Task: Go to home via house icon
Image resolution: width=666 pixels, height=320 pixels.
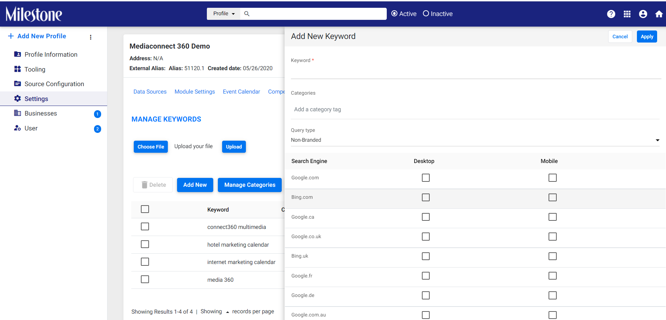Action: tap(659, 14)
